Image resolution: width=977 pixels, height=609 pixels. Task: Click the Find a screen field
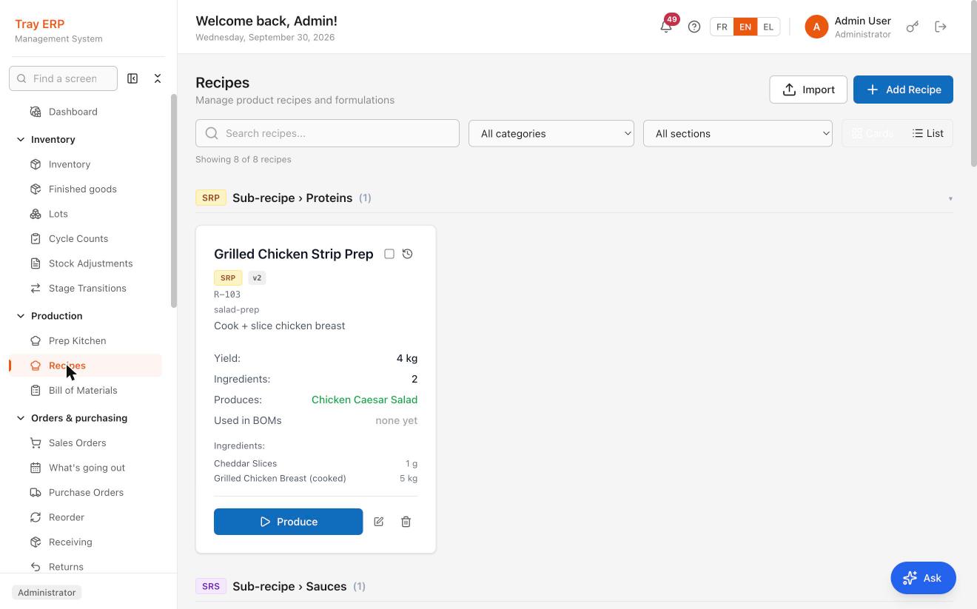tap(63, 78)
